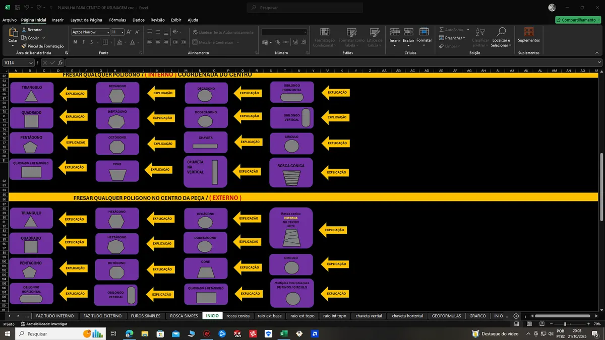Click the save icon in title bar

(17, 8)
